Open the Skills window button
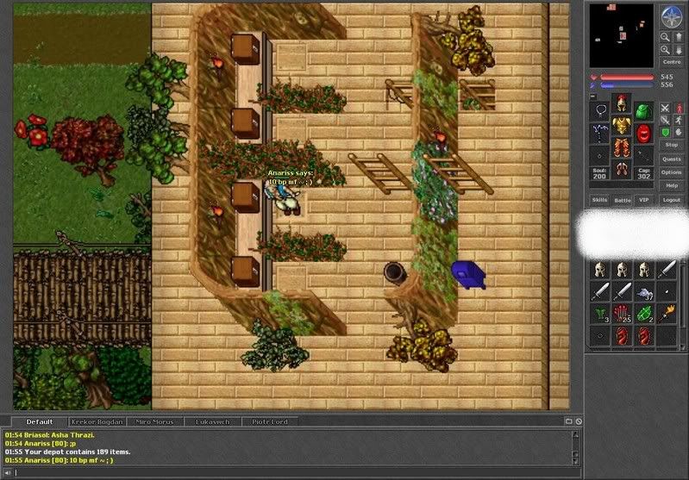The width and height of the screenshot is (689, 480). (x=599, y=200)
